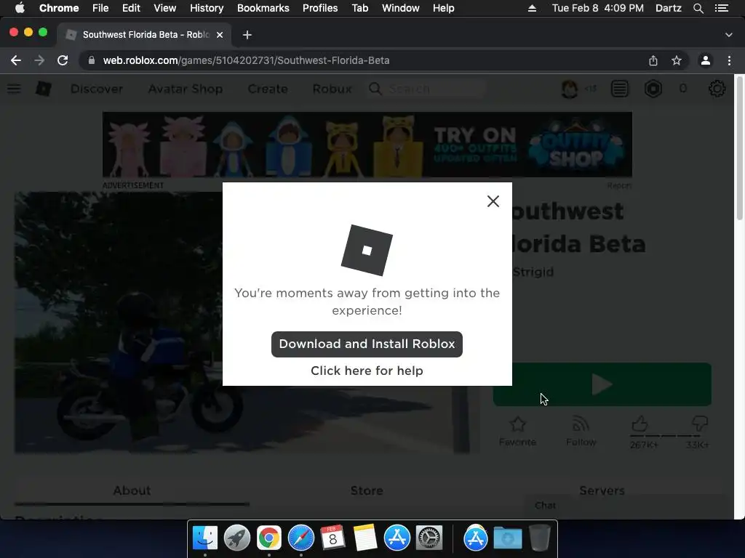
Task: Open the Roblox hamburger menu
Action: click(14, 89)
